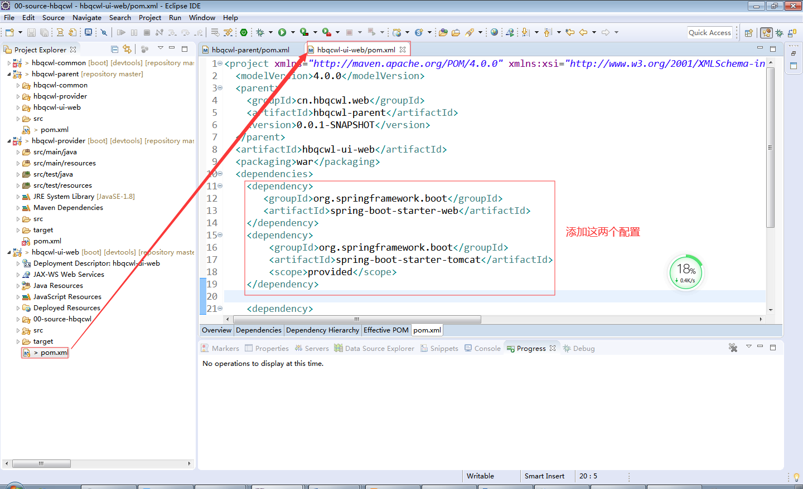
Task: Open Project Explorer view menu triangle
Action: 161,48
